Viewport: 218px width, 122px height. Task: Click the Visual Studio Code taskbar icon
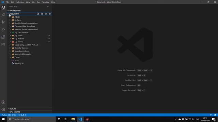coord(80,119)
